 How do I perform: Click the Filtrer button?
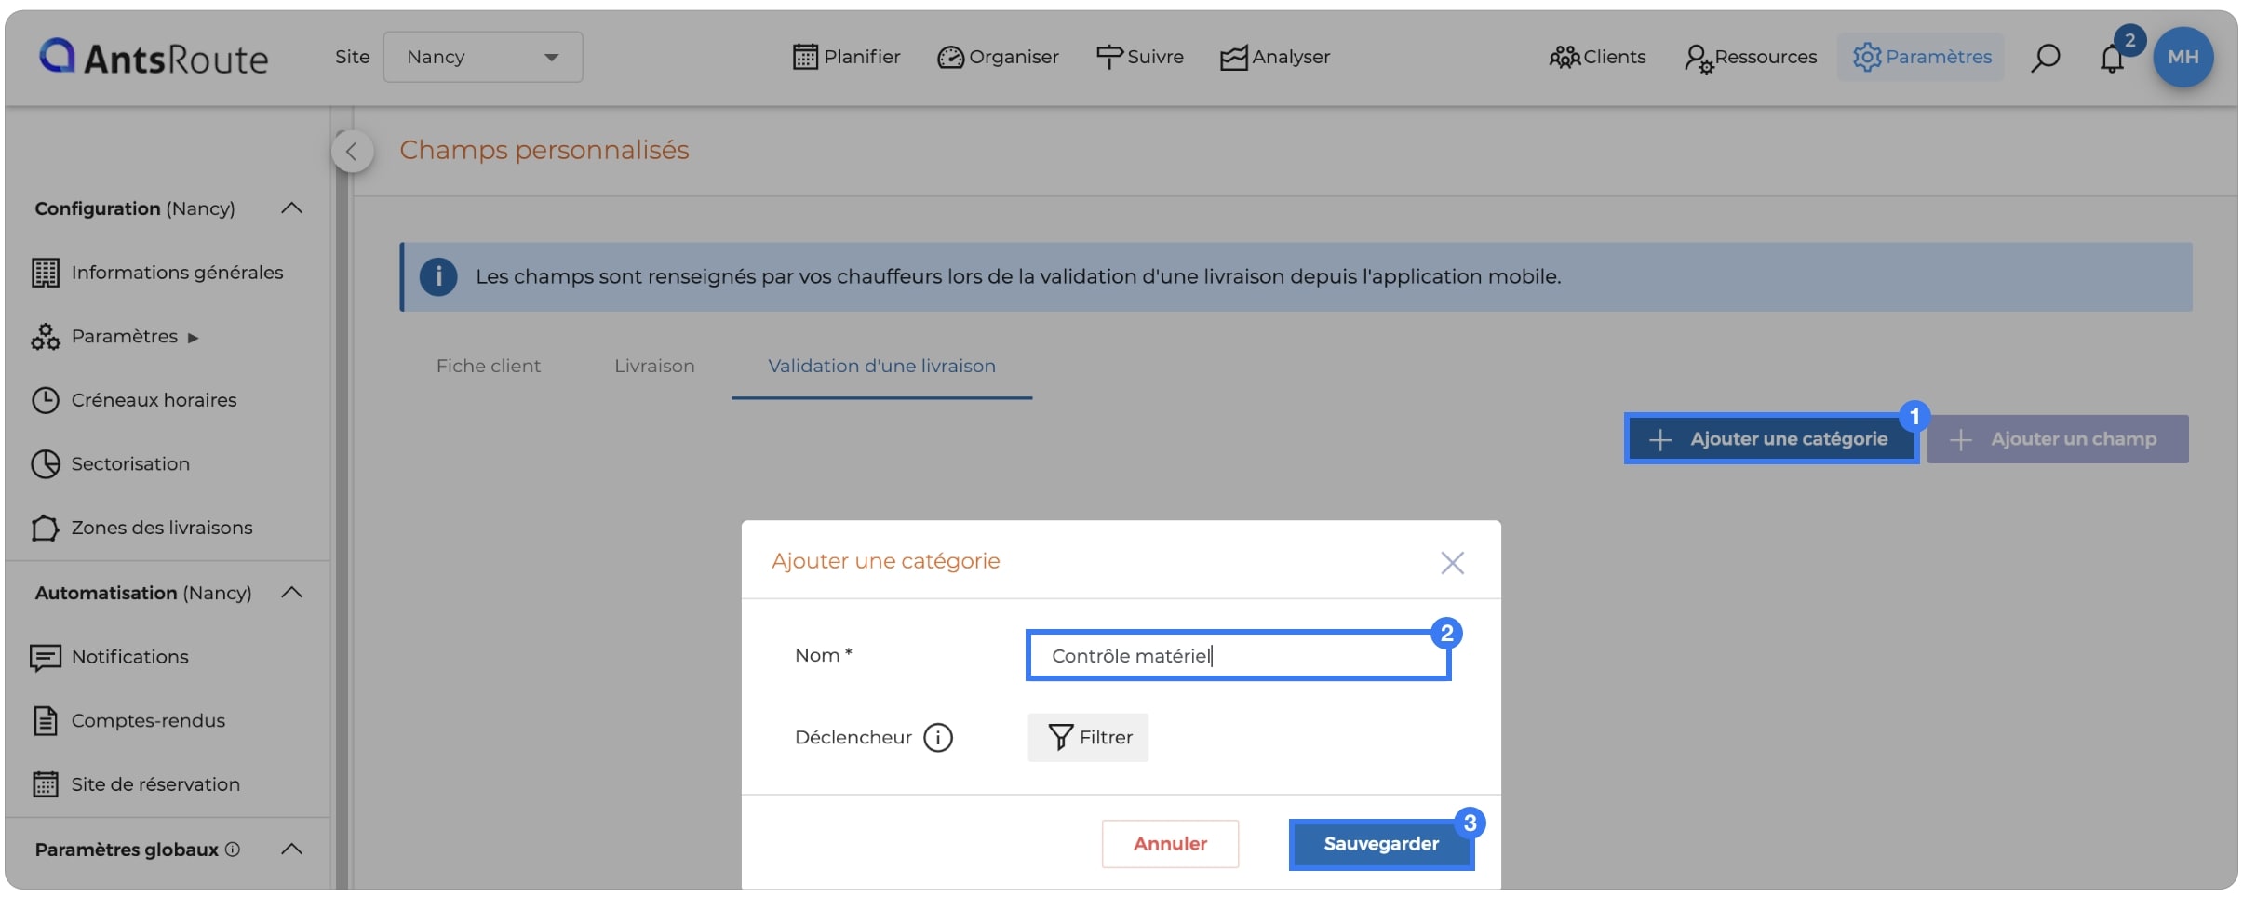pos(1088,737)
